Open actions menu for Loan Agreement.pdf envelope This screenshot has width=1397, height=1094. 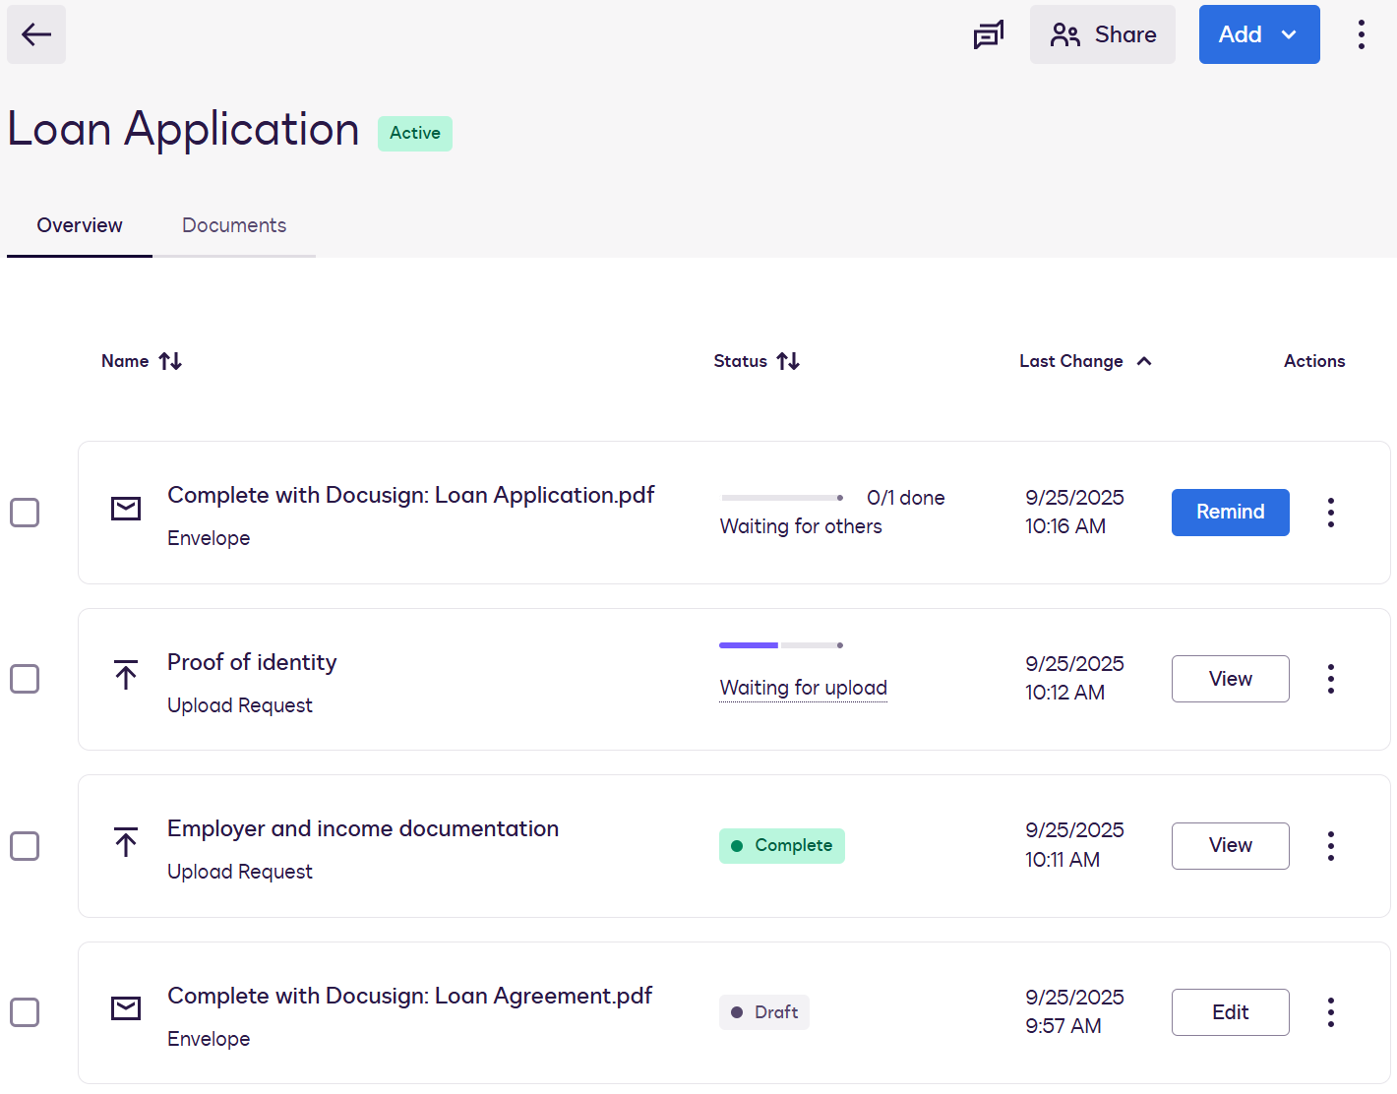(x=1330, y=1011)
